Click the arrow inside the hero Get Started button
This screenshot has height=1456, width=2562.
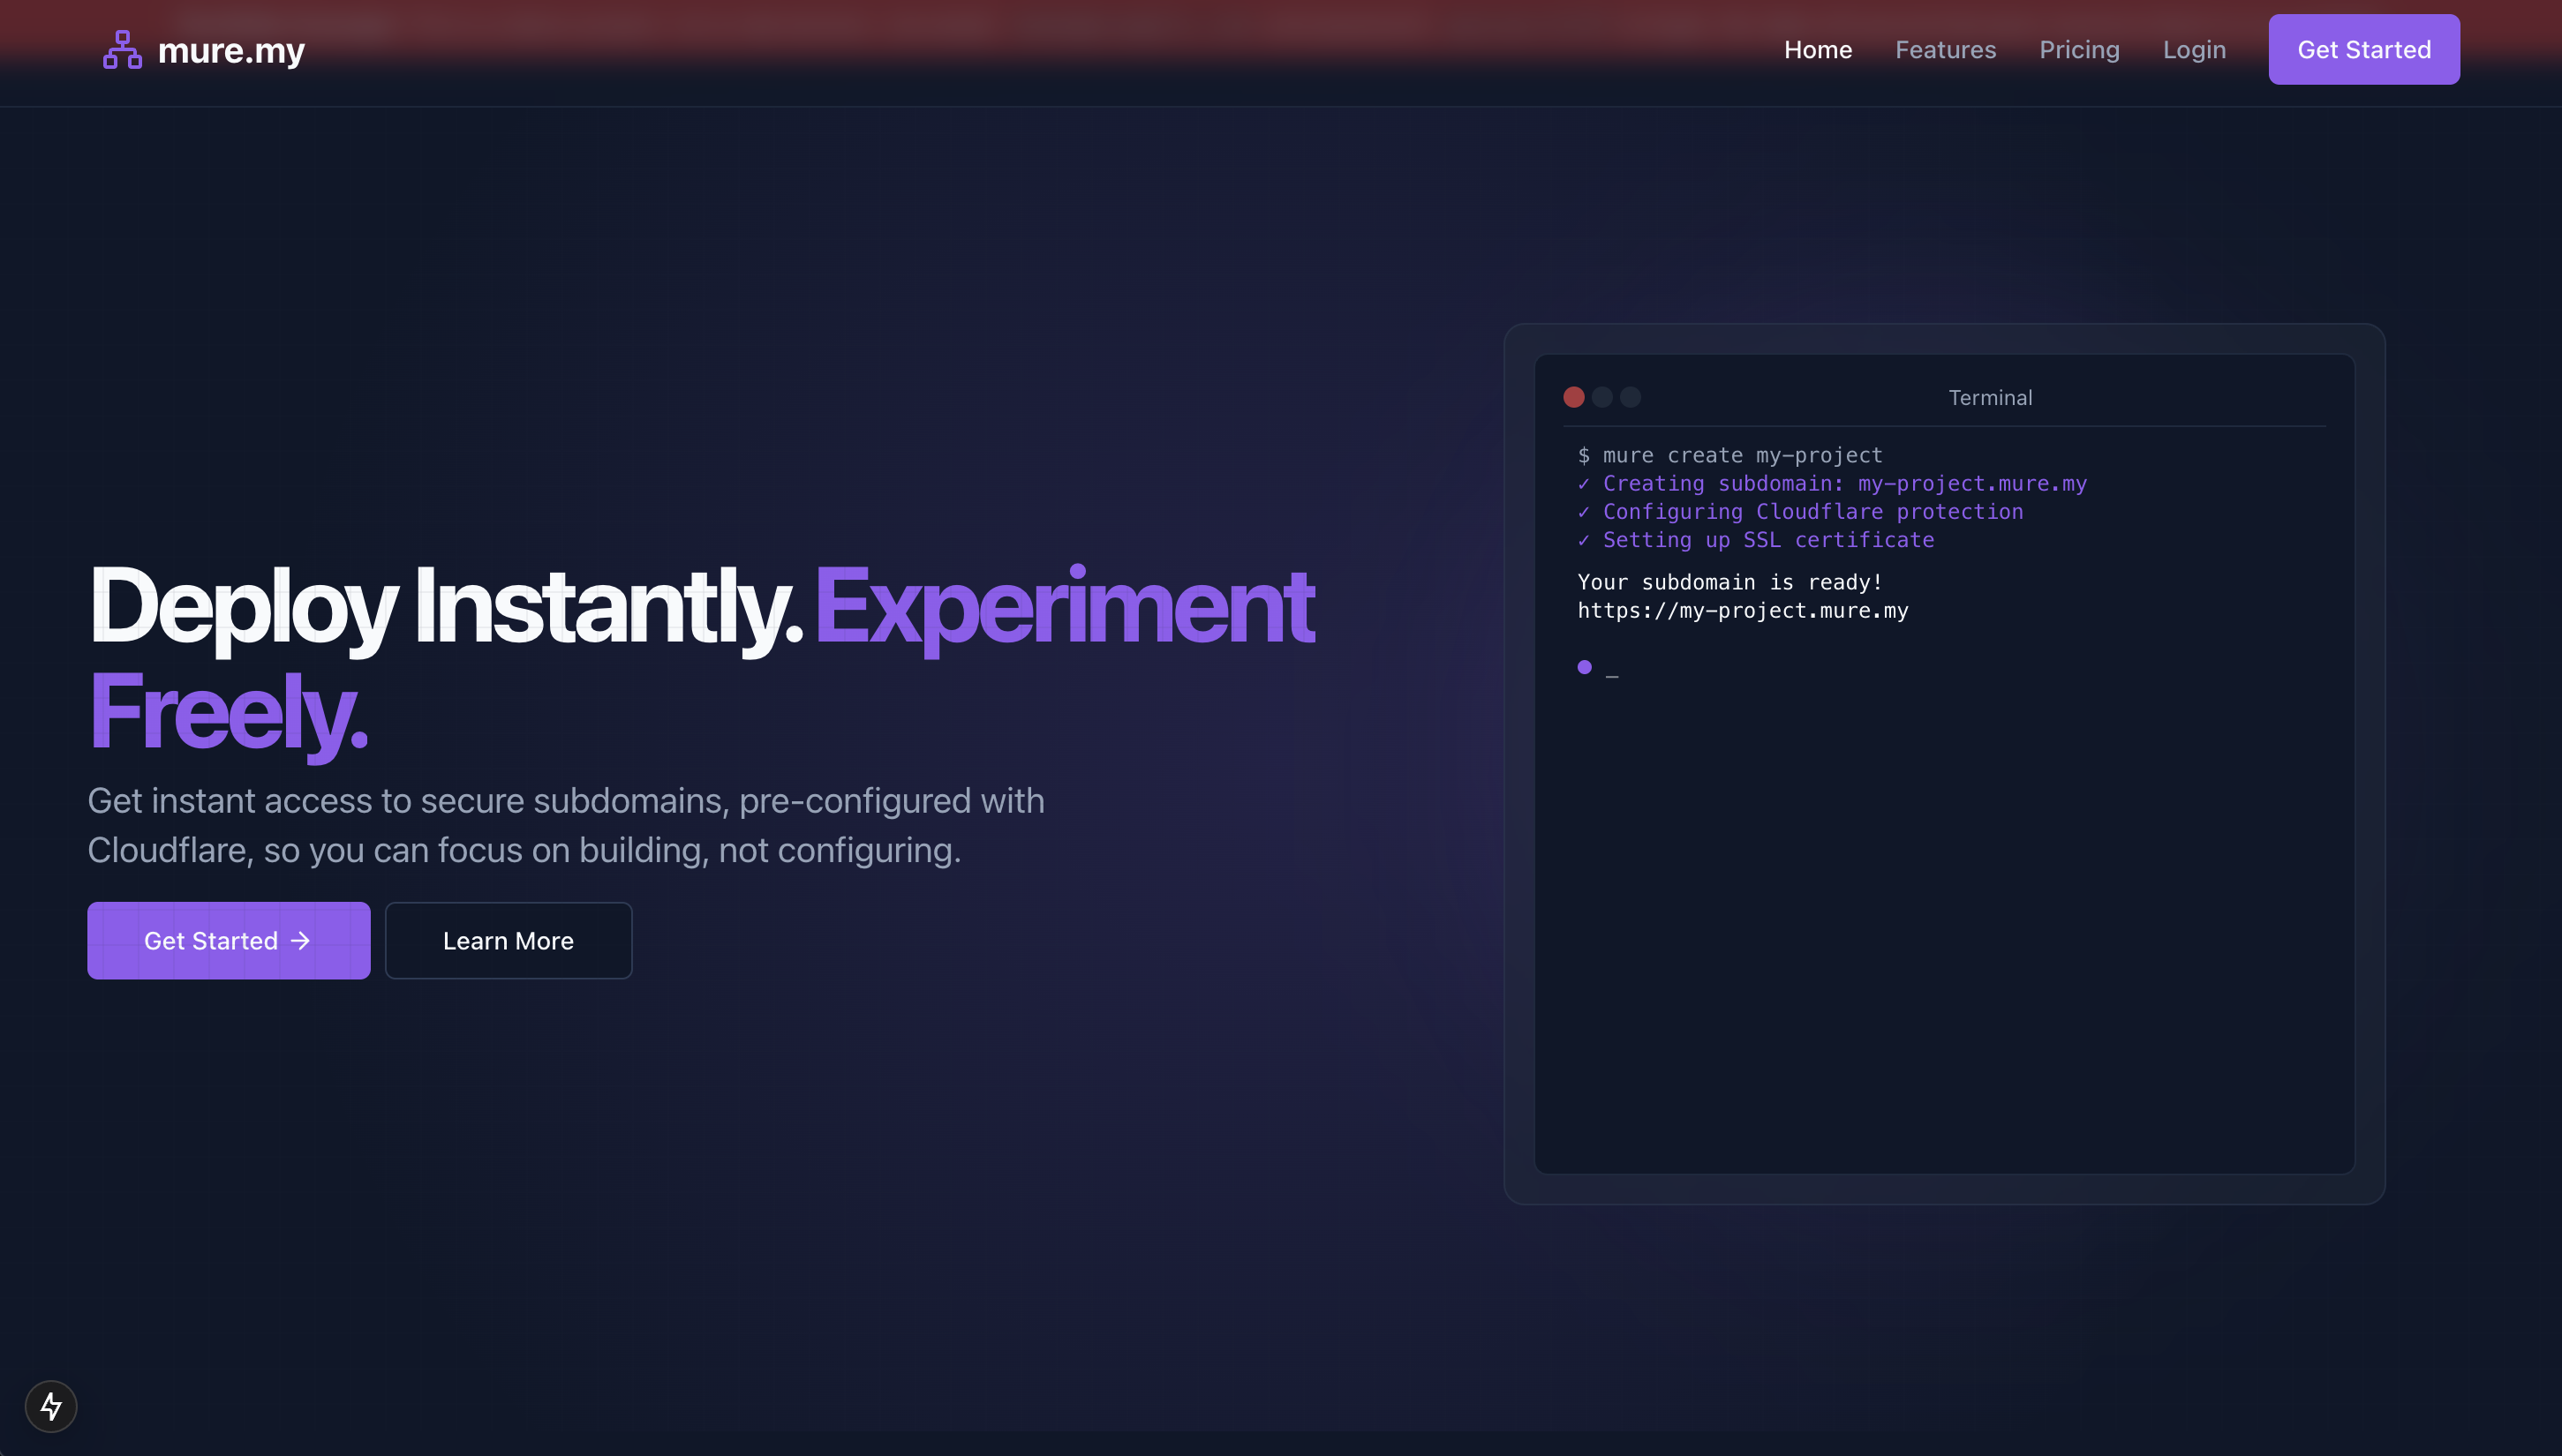tap(299, 940)
